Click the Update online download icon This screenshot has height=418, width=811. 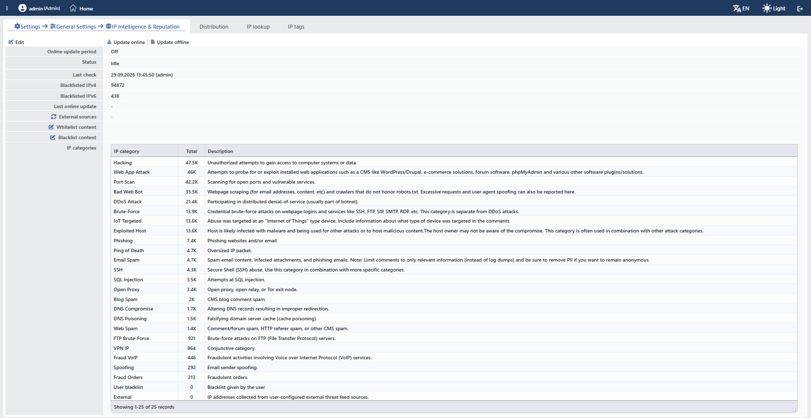pos(109,42)
